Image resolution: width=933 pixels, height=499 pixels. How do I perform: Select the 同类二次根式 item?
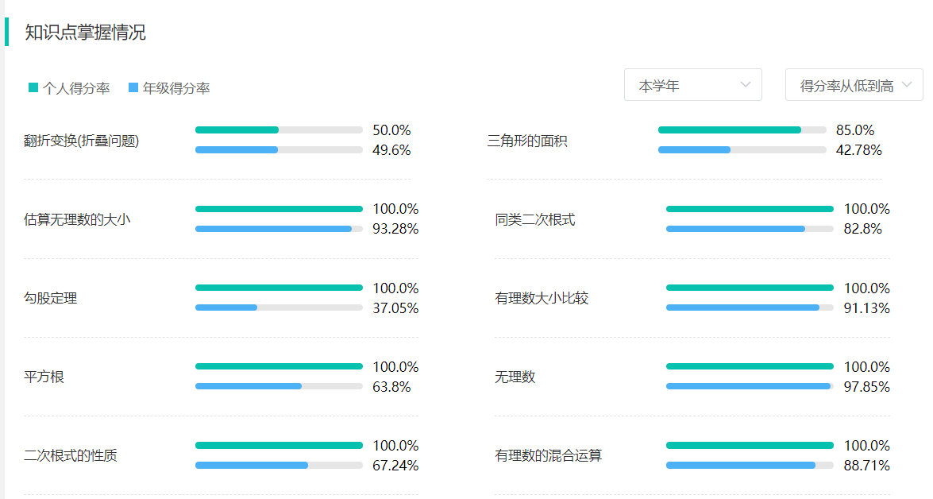535,219
